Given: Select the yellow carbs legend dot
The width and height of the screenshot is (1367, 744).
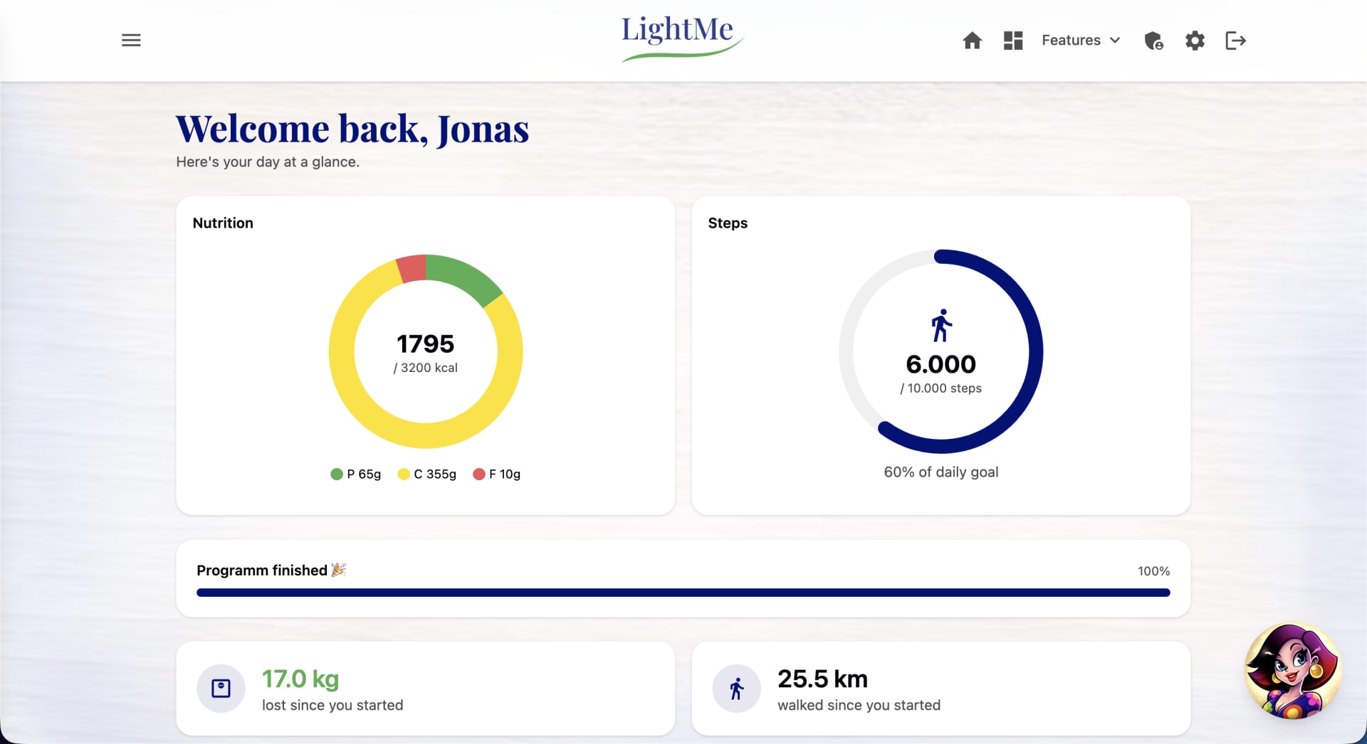Looking at the screenshot, I should [x=404, y=474].
